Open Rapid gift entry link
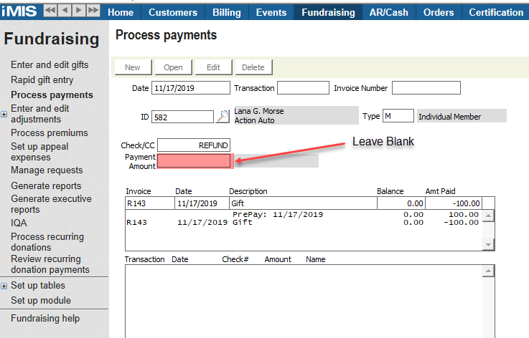Viewport: 529px width, 338px height. [42, 80]
